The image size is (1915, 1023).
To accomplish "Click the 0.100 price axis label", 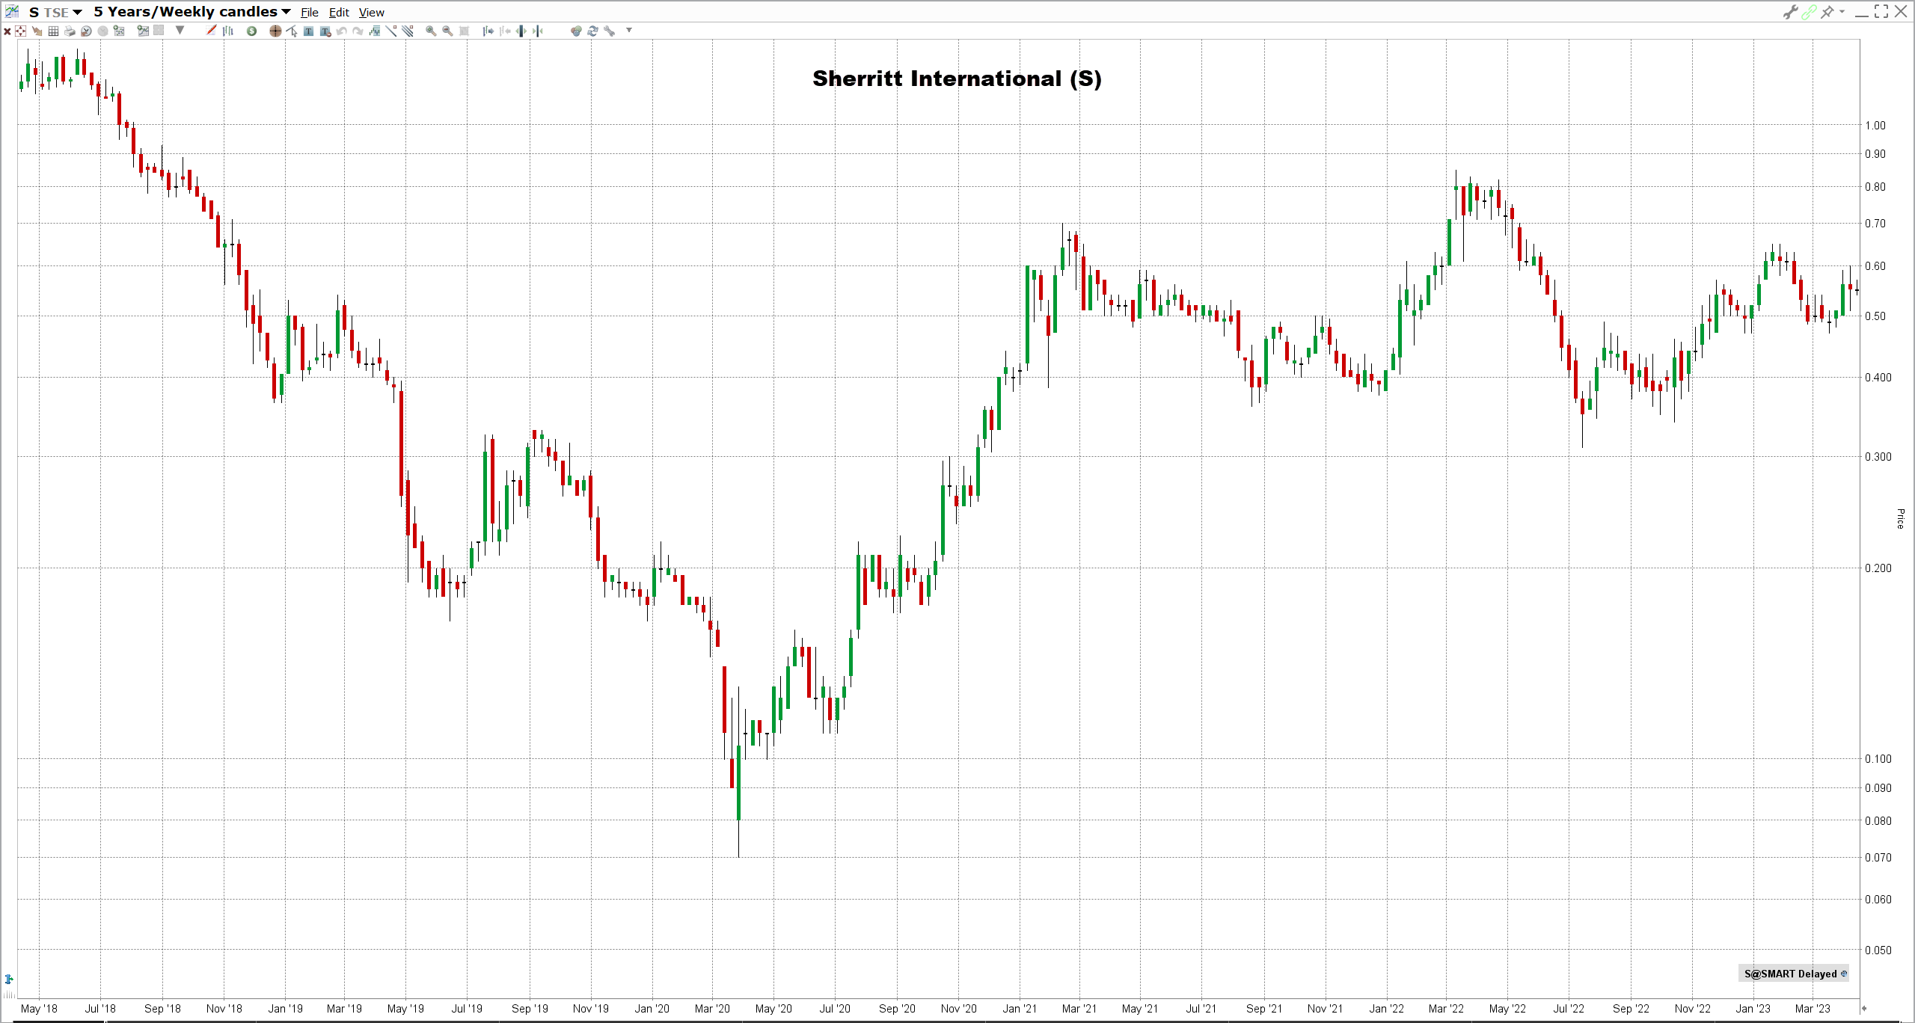I will [1878, 758].
